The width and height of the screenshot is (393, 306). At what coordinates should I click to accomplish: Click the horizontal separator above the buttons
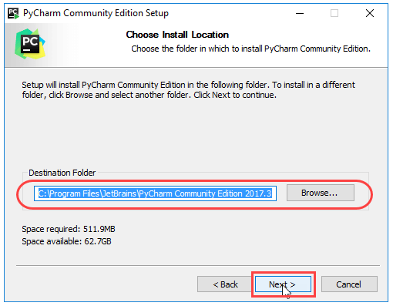[x=198, y=265]
